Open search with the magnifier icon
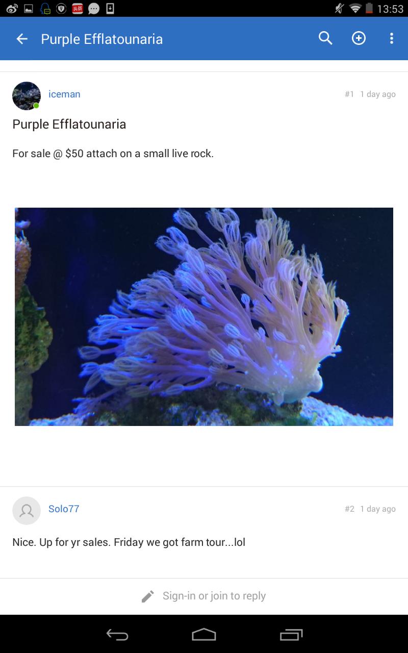 [325, 38]
